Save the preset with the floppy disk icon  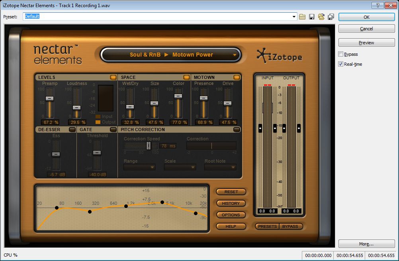(x=312, y=17)
